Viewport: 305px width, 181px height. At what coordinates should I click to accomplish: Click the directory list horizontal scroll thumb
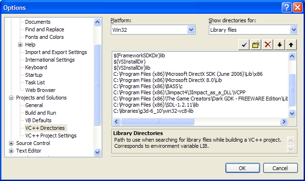tap(157, 122)
